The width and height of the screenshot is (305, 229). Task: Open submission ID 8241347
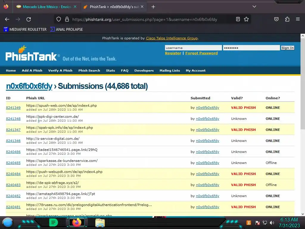(x=13, y=130)
